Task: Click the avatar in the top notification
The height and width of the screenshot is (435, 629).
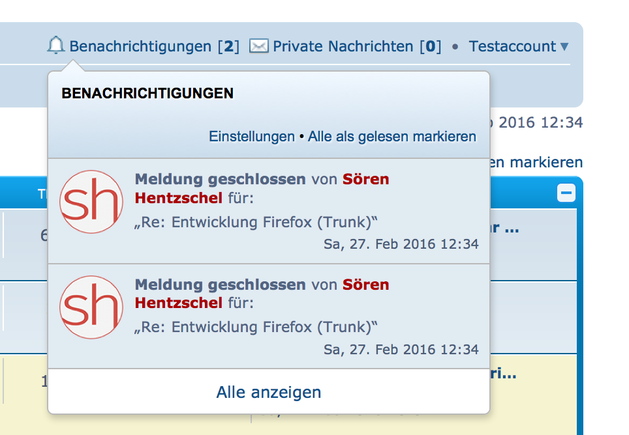Action: point(91,202)
